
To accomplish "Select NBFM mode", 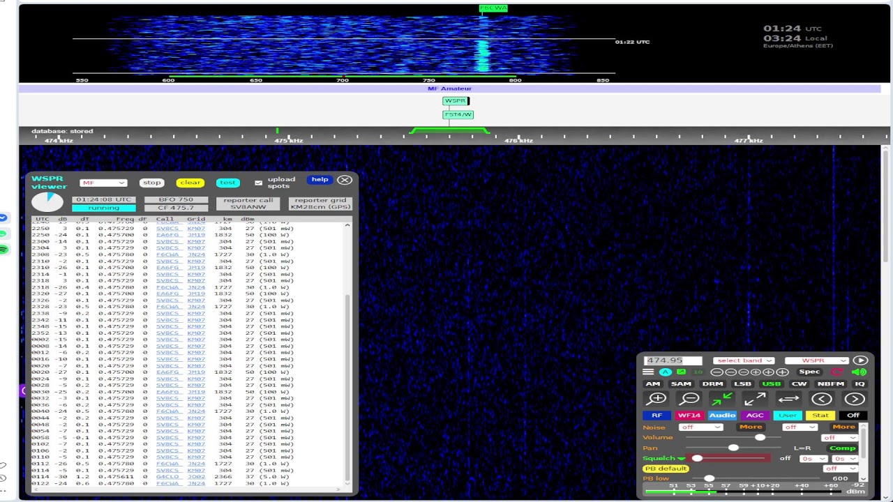I will click(x=831, y=384).
